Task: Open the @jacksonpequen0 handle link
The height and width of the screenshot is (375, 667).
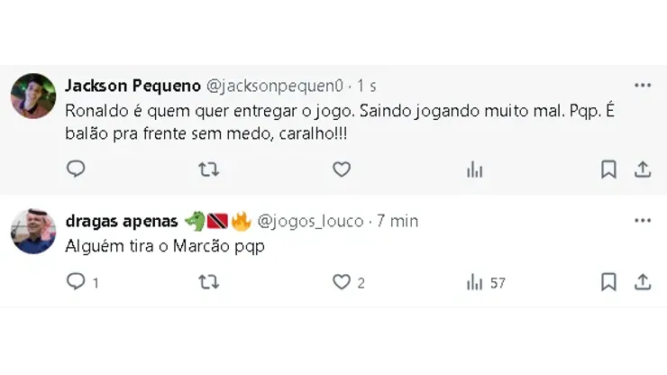Action: [x=275, y=86]
